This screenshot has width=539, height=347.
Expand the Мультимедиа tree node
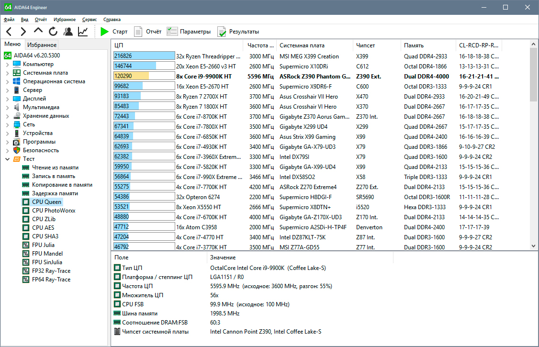click(8, 107)
